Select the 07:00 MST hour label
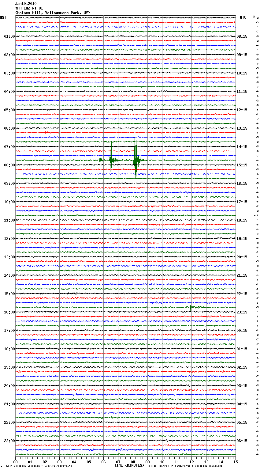260x470 pixels. pos(9,147)
